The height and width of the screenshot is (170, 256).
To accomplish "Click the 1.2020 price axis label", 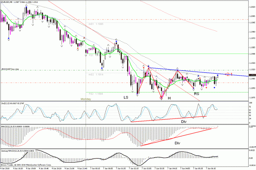I will [x=252, y=7].
